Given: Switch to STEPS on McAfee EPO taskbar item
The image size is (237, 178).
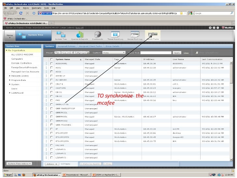Looking at the screenshot, I should pos(106,175).
